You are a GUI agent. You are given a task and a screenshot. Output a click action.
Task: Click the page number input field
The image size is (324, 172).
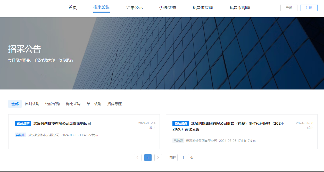pos(183,158)
